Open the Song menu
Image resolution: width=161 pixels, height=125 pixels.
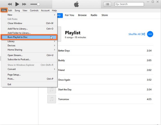click(x=17, y=10)
